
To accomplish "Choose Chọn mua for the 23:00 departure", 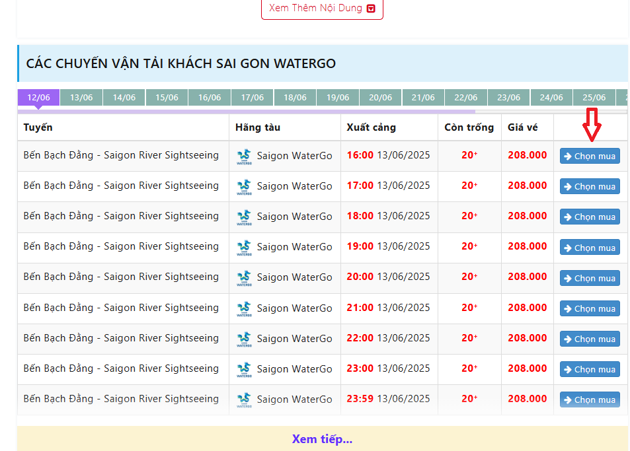I will click(590, 369).
